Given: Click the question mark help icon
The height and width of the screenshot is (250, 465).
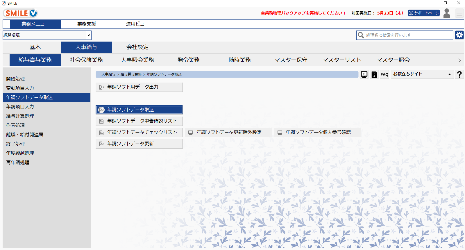Looking at the screenshot, I should pos(459,74).
